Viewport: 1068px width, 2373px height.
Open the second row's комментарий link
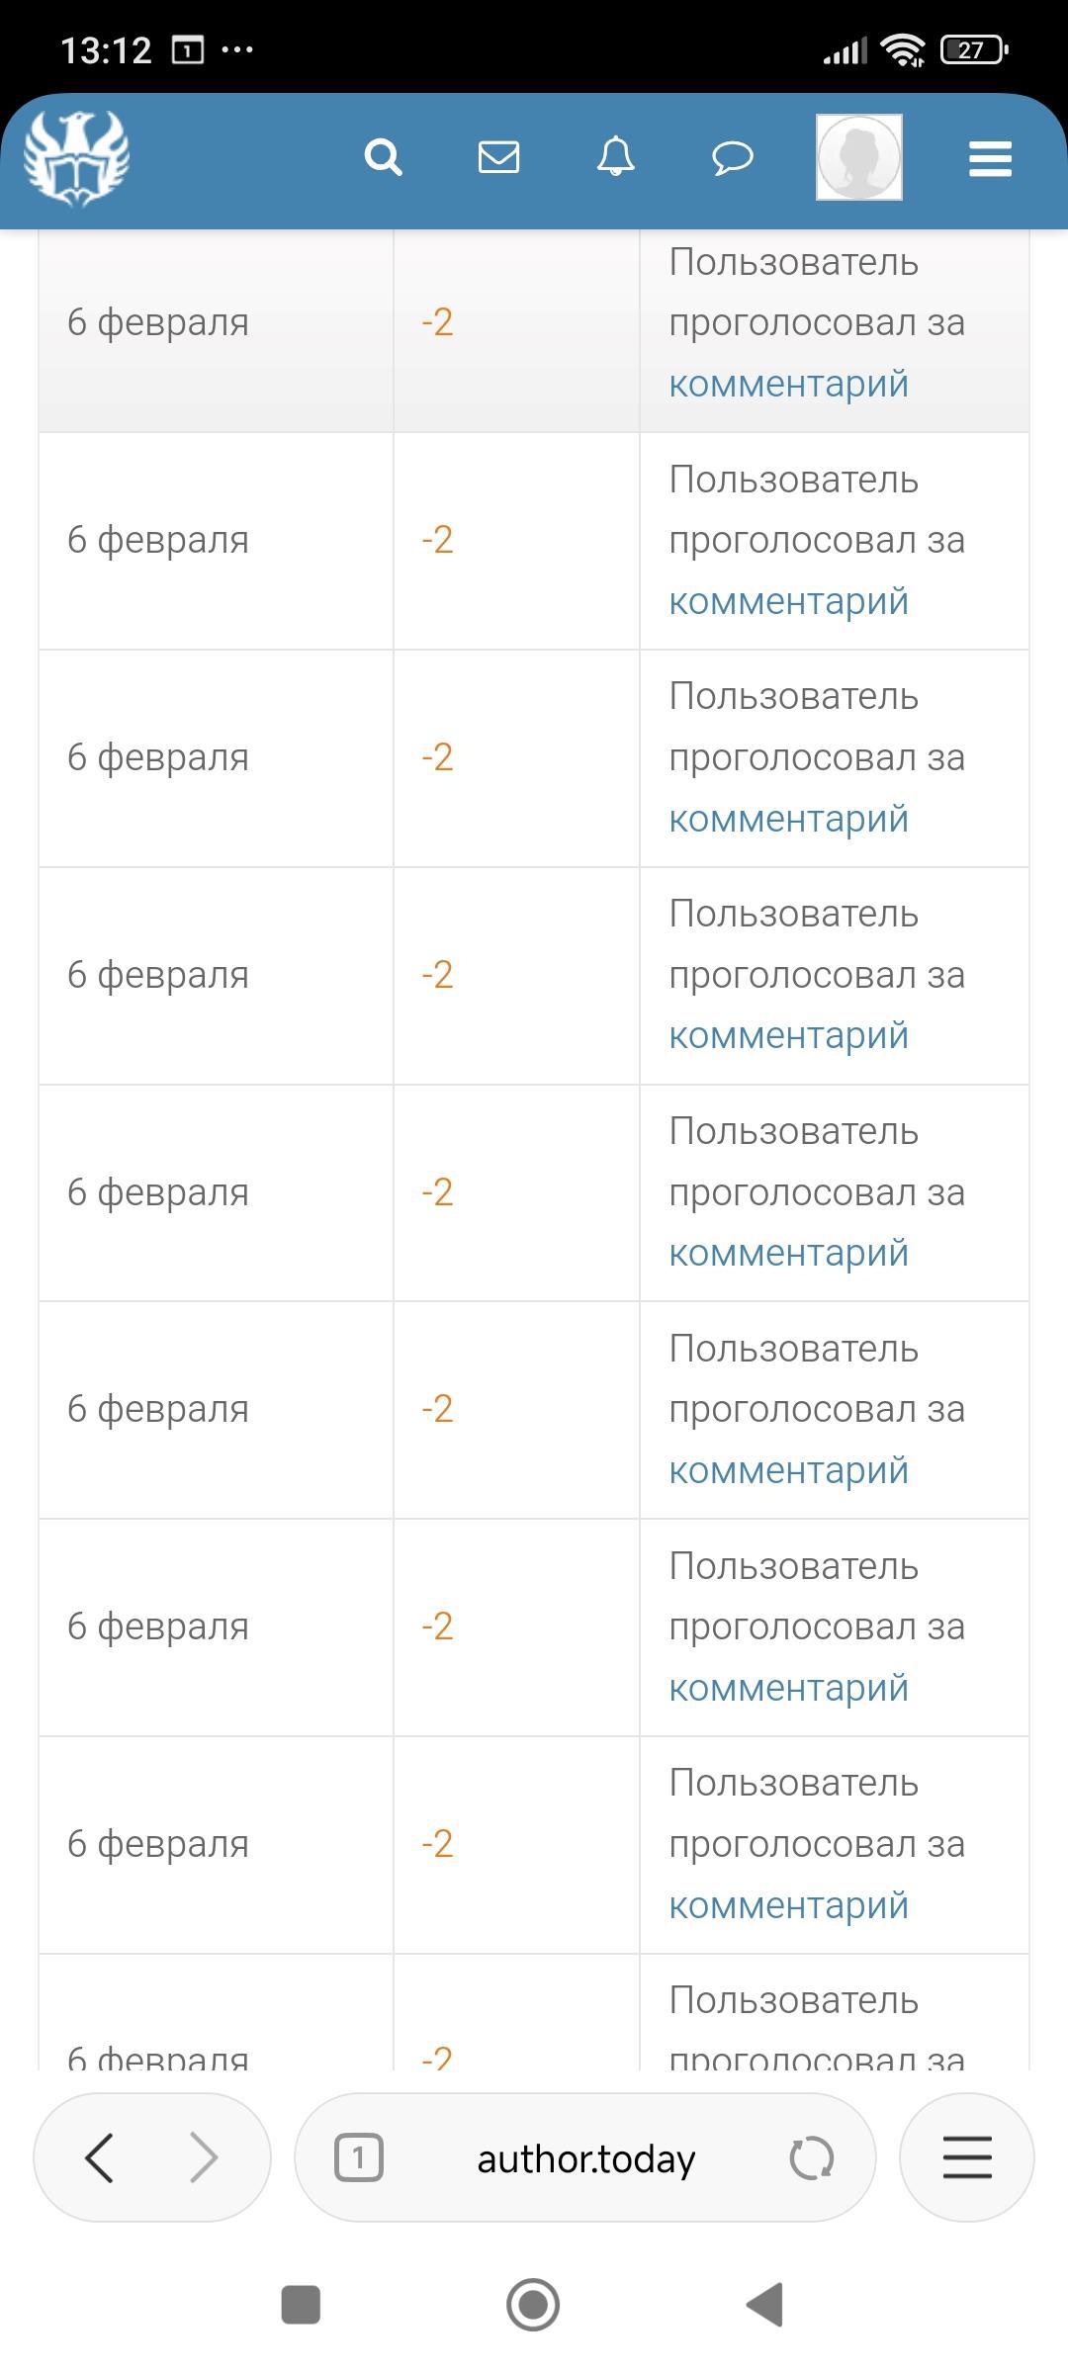(x=788, y=601)
